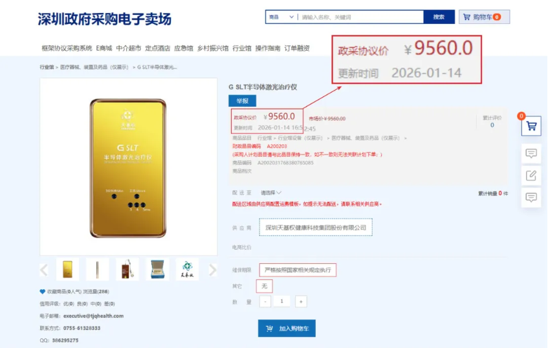
Task: Click the search keyword input field
Action: click(361, 17)
